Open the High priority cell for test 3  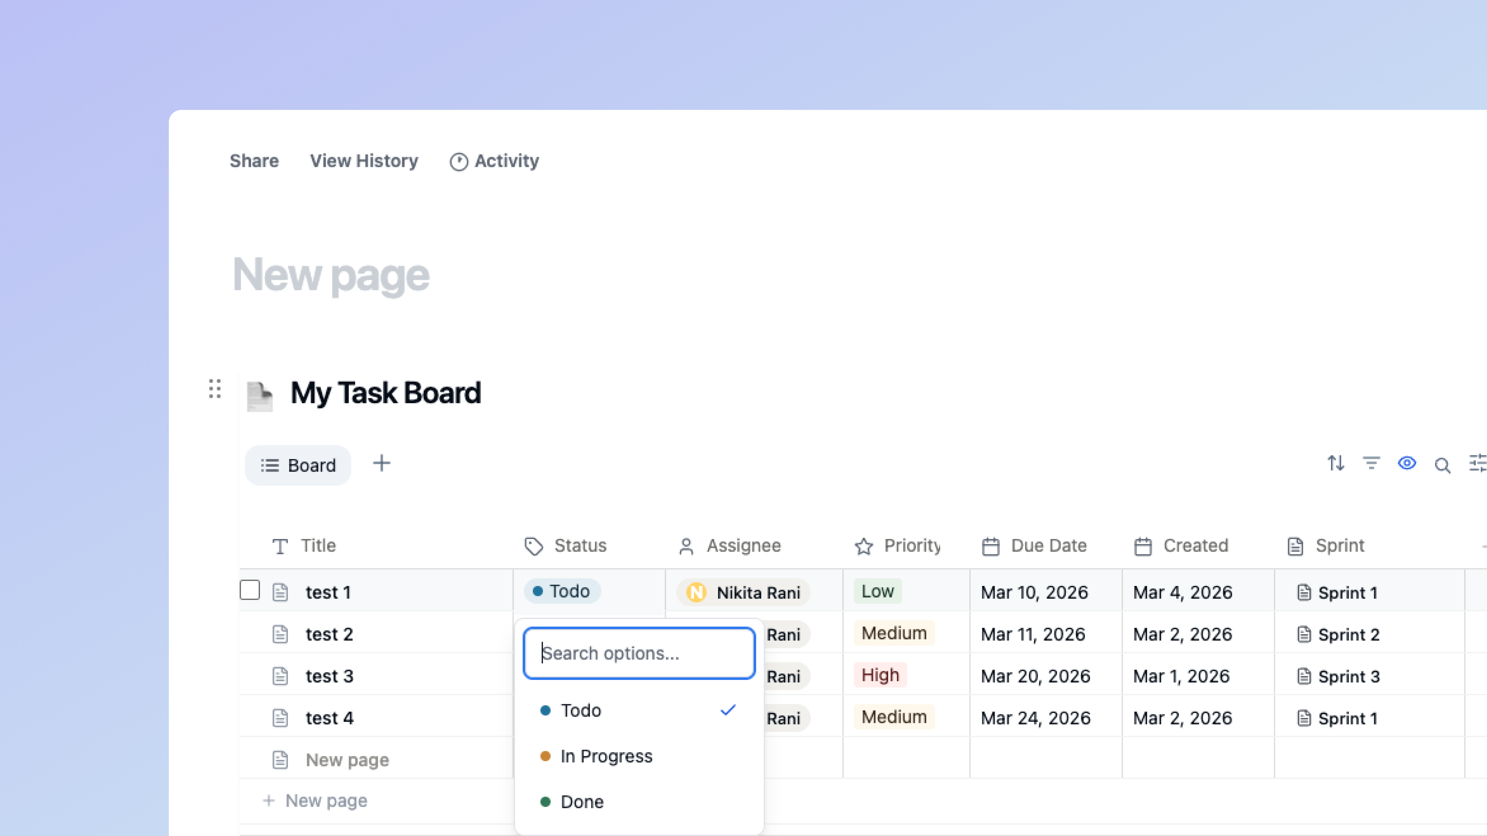click(880, 675)
